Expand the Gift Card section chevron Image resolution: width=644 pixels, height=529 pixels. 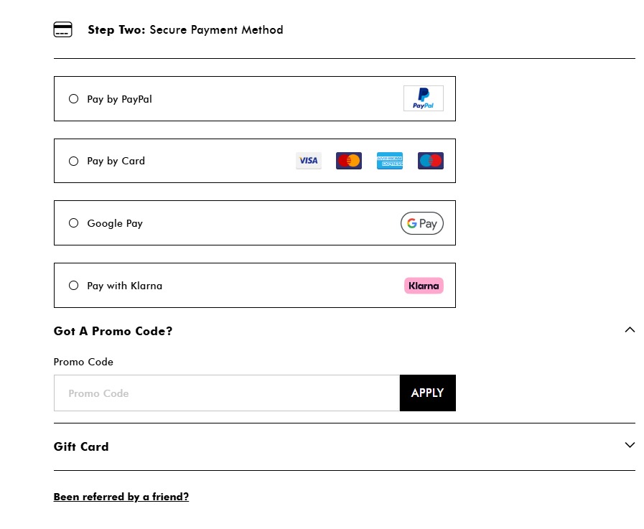click(630, 445)
